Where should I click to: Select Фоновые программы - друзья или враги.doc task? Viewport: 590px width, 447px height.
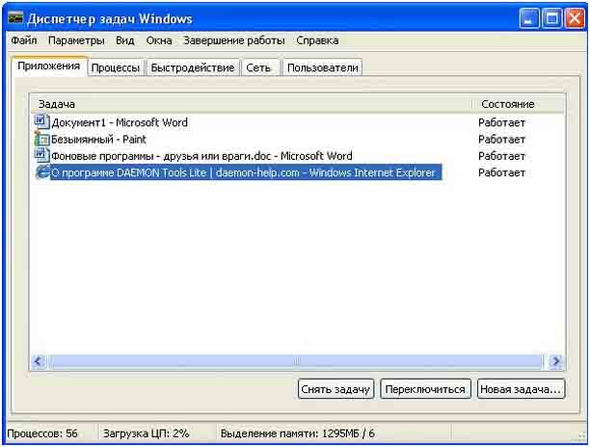[x=201, y=156]
